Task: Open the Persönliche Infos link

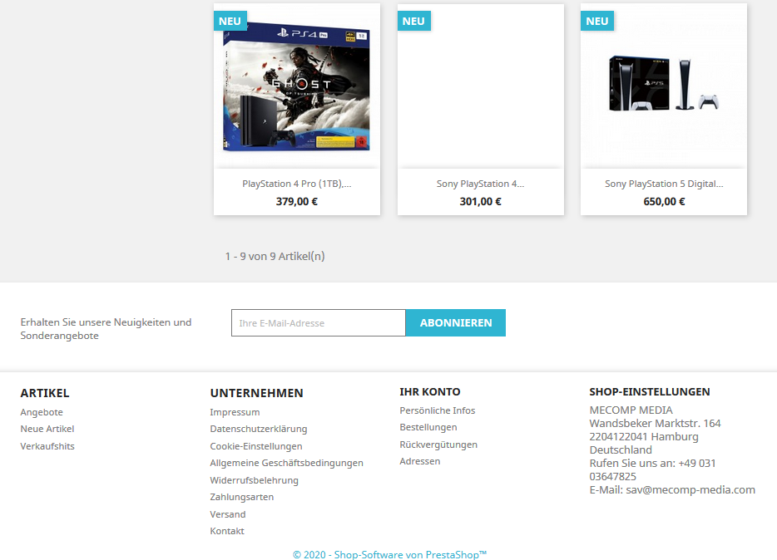Action: [x=438, y=410]
